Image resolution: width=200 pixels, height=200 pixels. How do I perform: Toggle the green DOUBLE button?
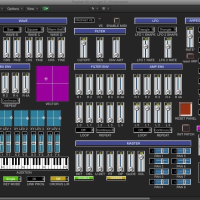(x=83, y=178)
